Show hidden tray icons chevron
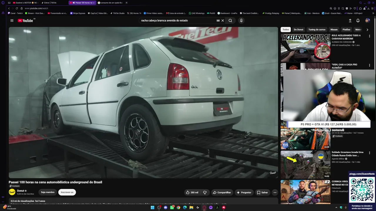Viewport: 376px width, 211px height. 336,207
